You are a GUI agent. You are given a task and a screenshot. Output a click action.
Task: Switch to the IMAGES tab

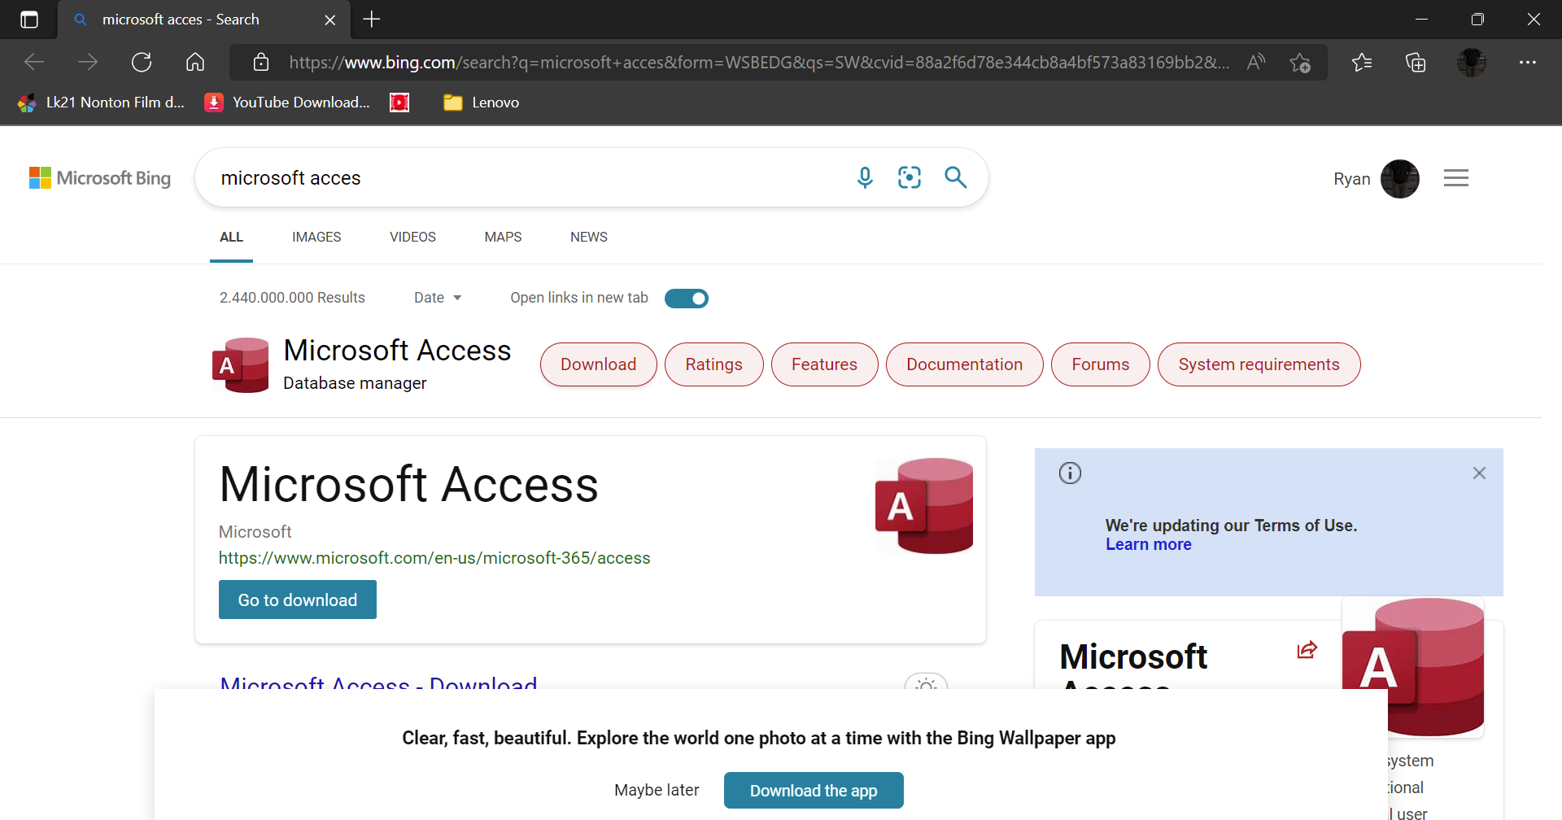pos(316,238)
